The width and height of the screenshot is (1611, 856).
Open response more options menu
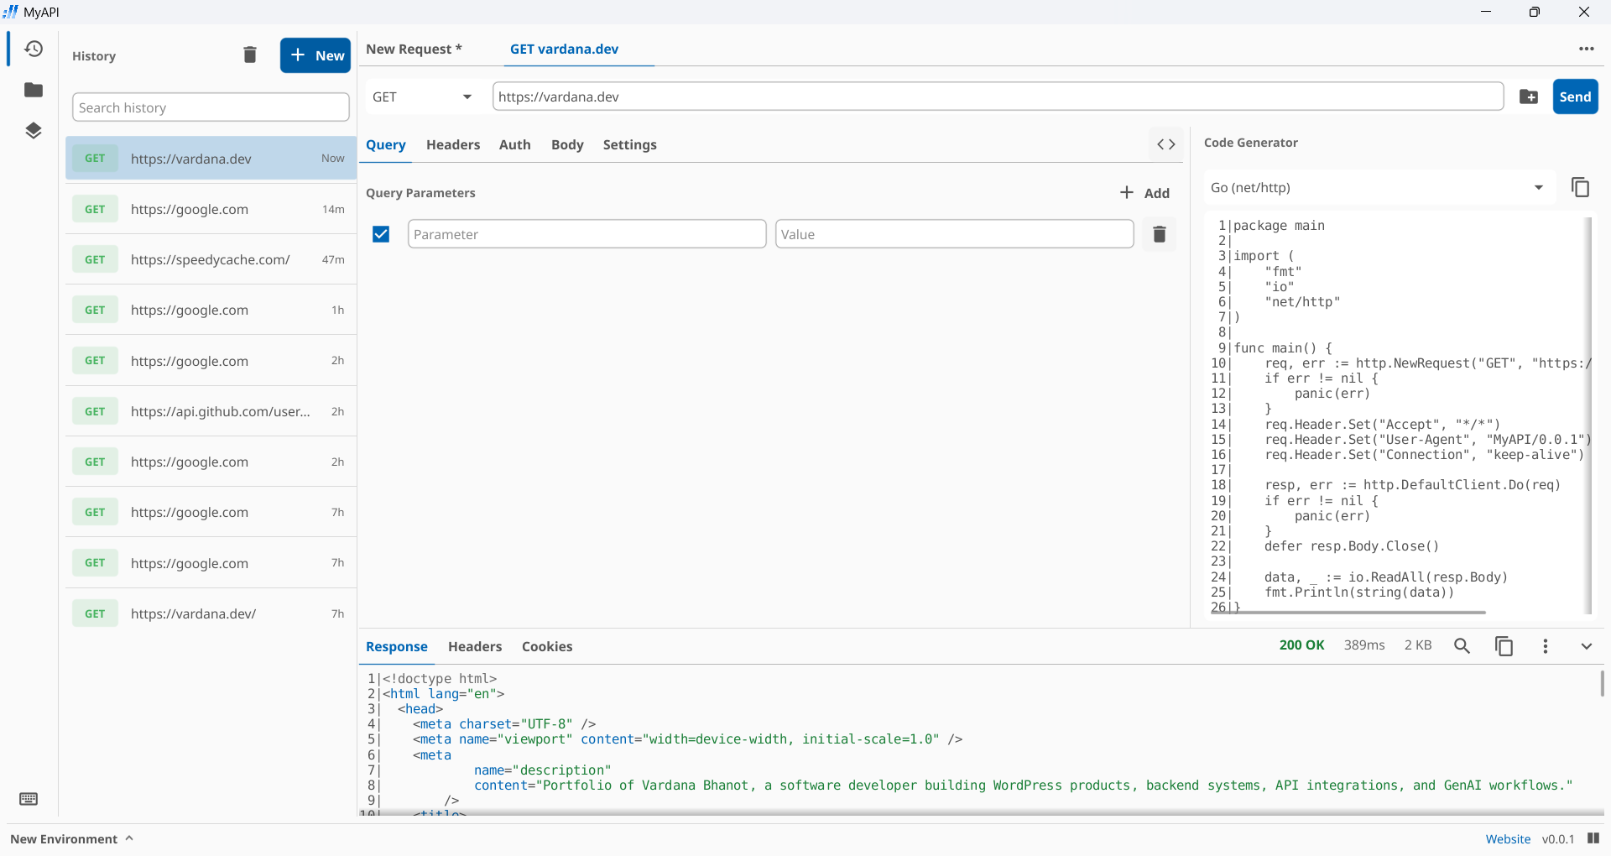1546,646
